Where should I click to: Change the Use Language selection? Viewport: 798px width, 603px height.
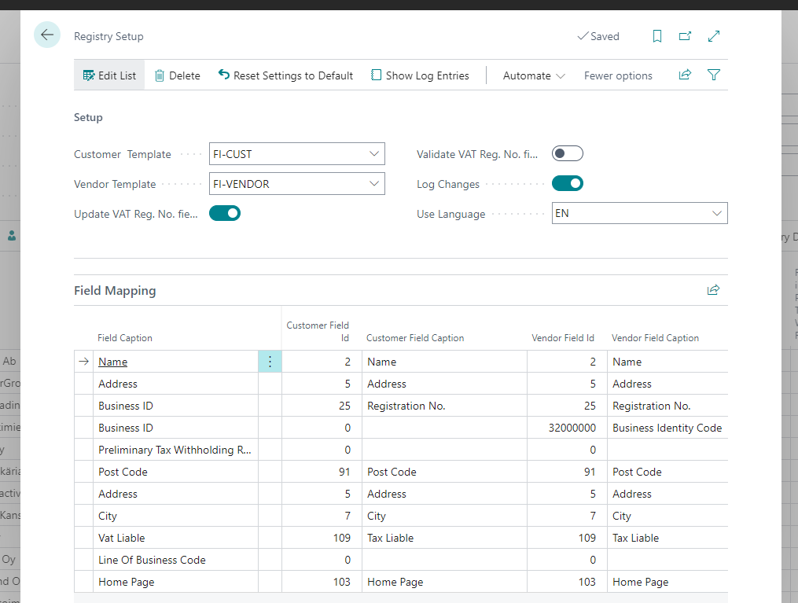[716, 213]
